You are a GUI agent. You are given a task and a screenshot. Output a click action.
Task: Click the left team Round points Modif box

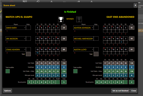click(x=58, y=82)
